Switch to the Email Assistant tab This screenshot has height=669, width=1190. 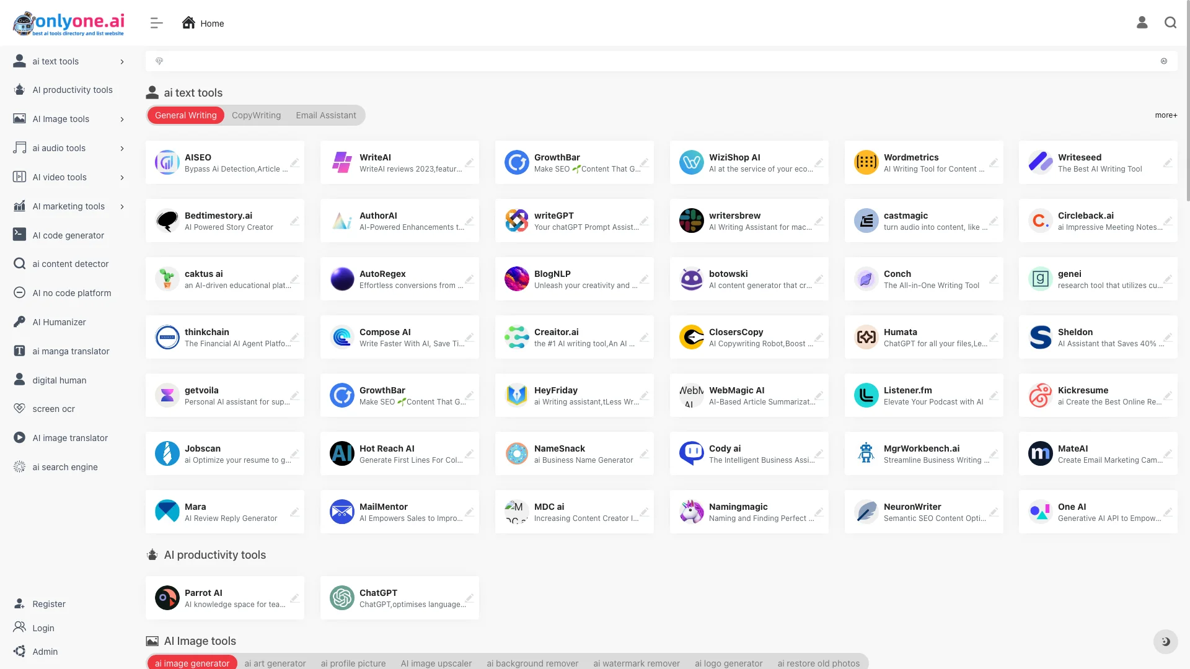(x=326, y=115)
